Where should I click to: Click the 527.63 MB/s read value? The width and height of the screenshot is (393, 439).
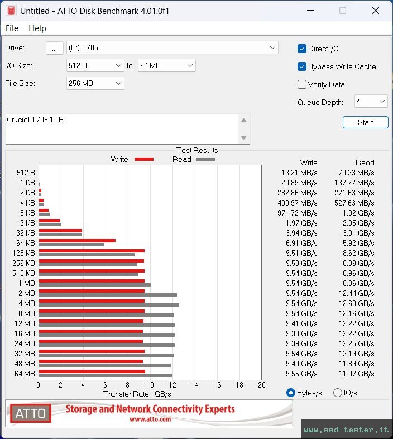click(354, 203)
